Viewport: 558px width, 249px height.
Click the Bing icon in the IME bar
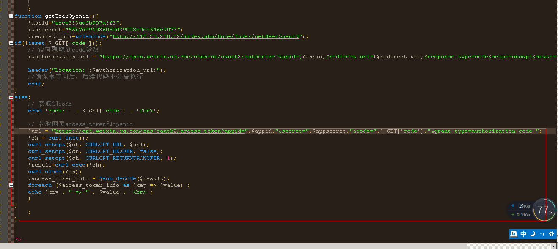click(514, 234)
